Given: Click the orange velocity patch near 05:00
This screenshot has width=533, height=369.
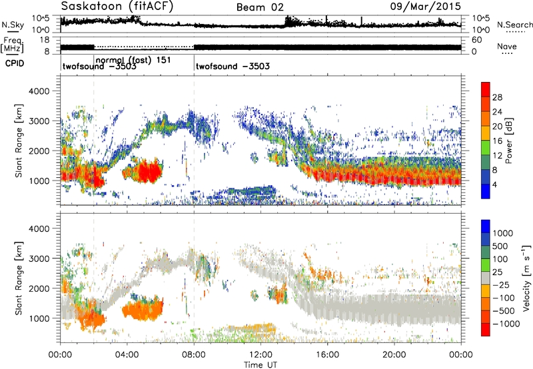Looking at the screenshot, I should point(143,308).
